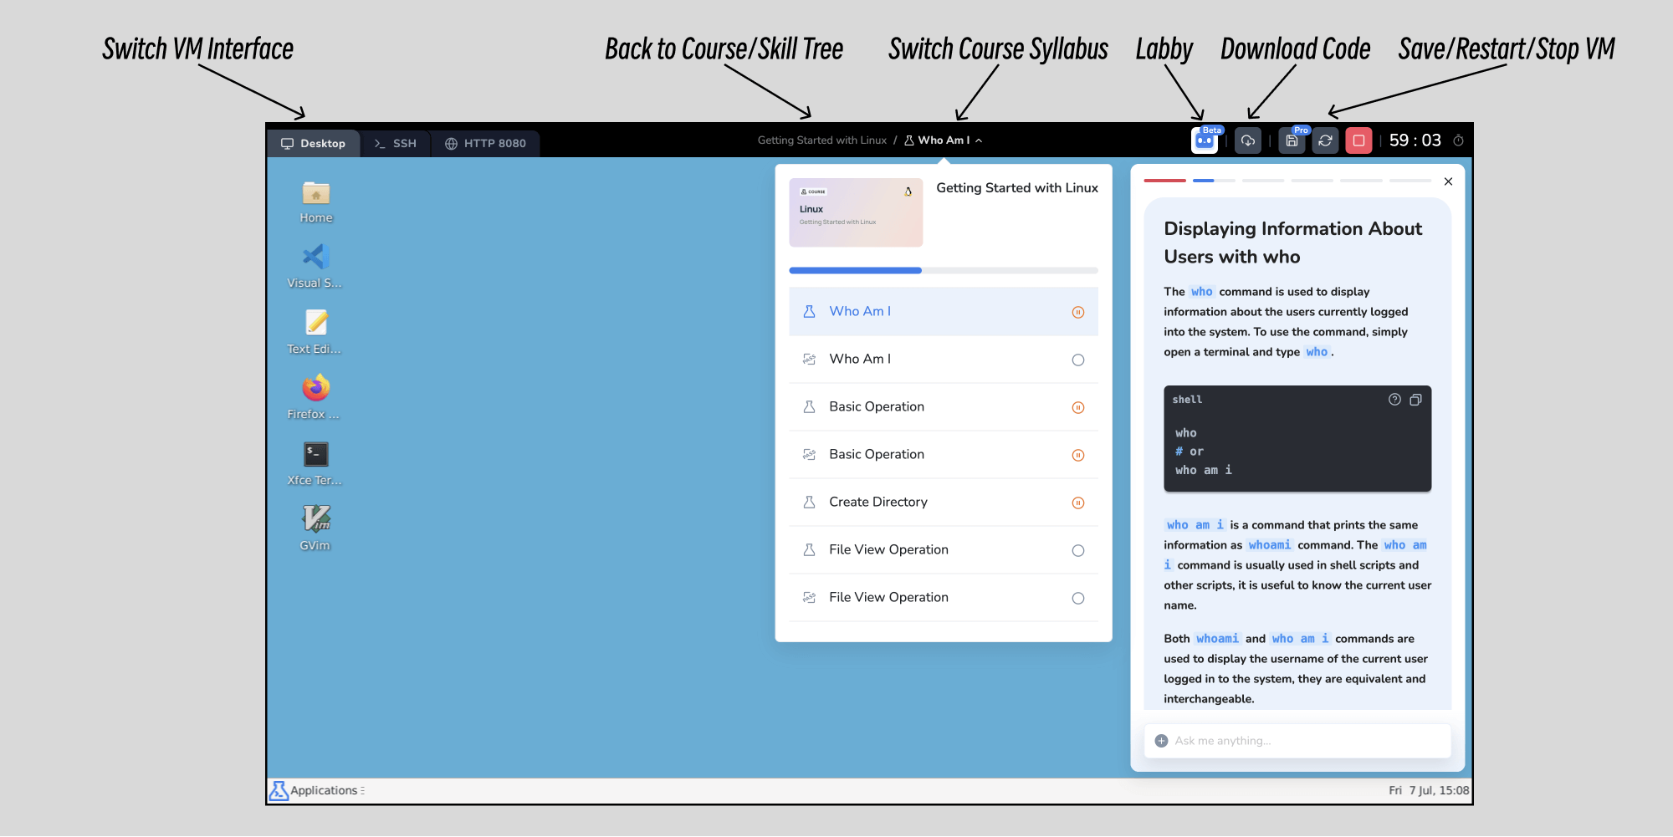
Task: Click the Save VM floppy disk icon
Action: pyautogui.click(x=1292, y=140)
